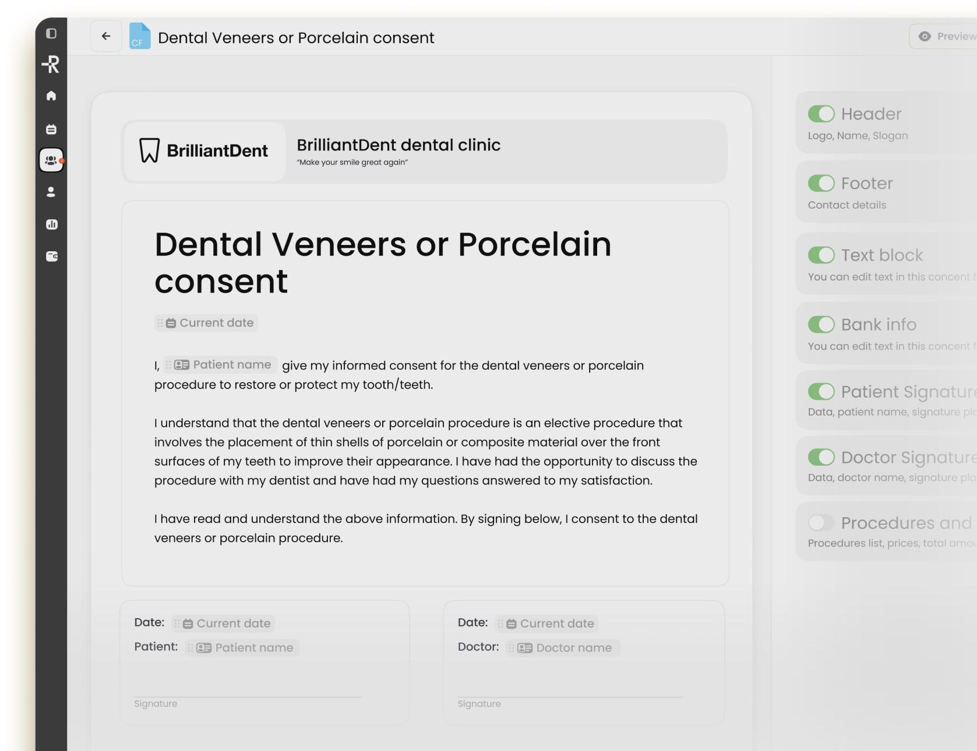The image size is (977, 751).
Task: Open the wallet icon in sidebar
Action: pos(51,256)
